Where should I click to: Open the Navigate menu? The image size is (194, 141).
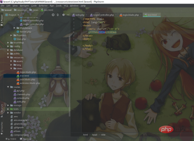click(24, 6)
